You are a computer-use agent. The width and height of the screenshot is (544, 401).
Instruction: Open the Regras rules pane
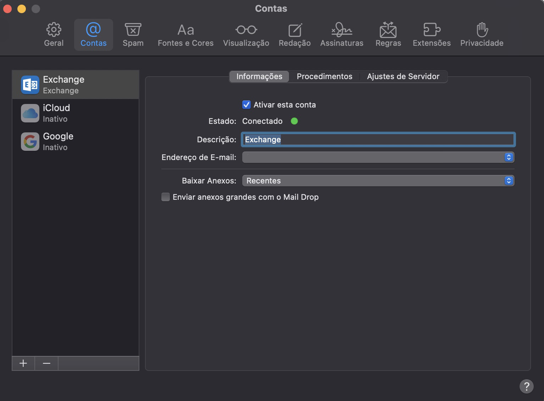click(388, 35)
